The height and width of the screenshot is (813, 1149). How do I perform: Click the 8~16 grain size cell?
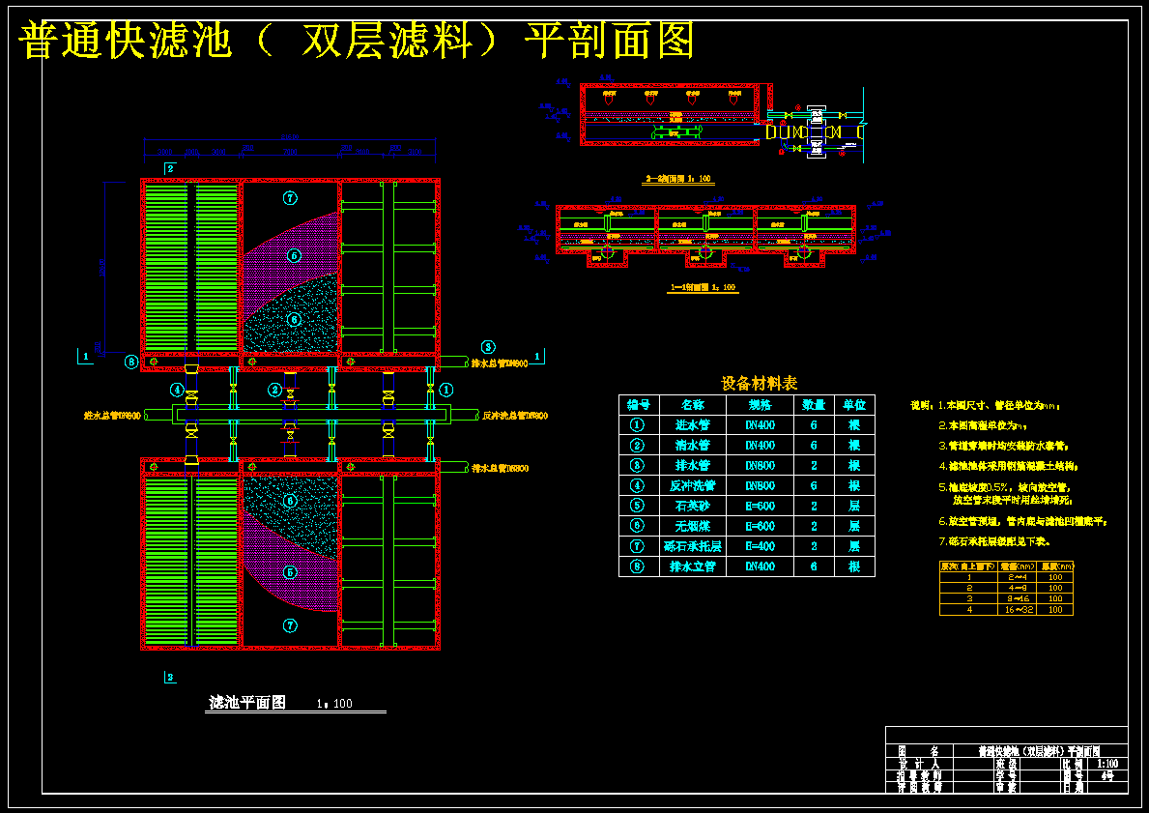[x=1018, y=598]
